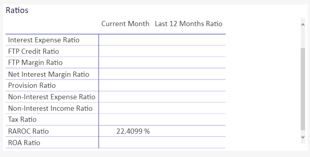Viewport: 310px width, 157px height.
Task: Click the Current Month column header
Action: pos(125,24)
